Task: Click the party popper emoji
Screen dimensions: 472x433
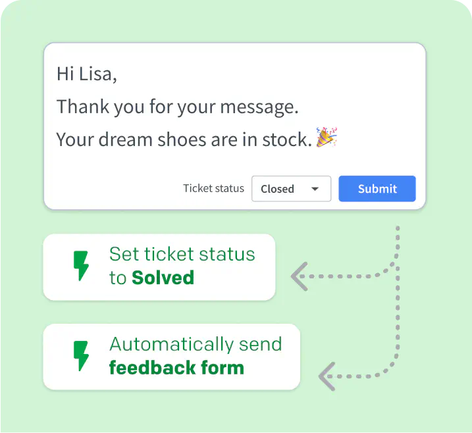Action: 327,138
